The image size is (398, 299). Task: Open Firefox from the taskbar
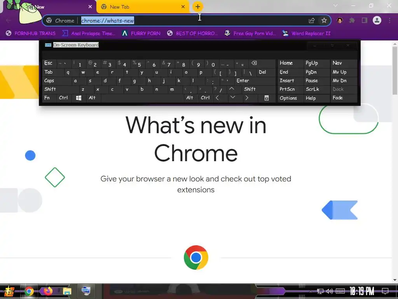tap(48, 291)
